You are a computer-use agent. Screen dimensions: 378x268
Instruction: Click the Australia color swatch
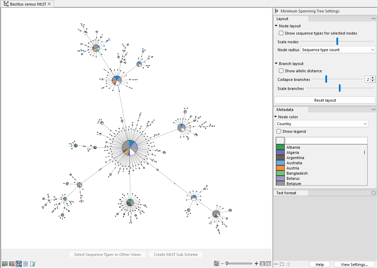(x=280, y=163)
